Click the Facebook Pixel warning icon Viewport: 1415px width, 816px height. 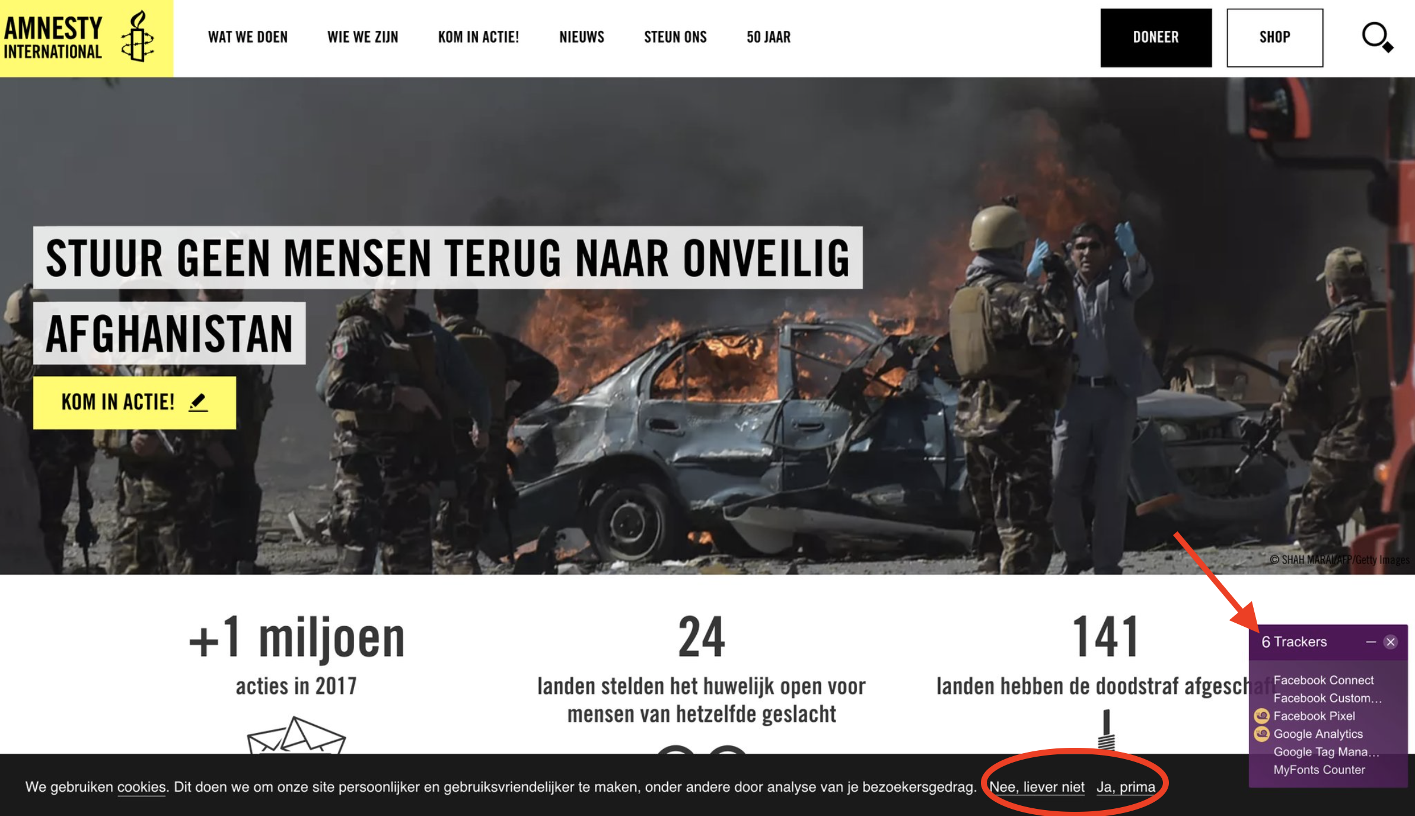[x=1262, y=716]
